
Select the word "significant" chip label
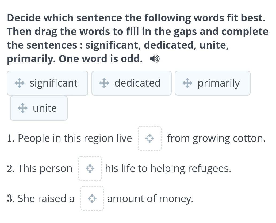(53, 83)
